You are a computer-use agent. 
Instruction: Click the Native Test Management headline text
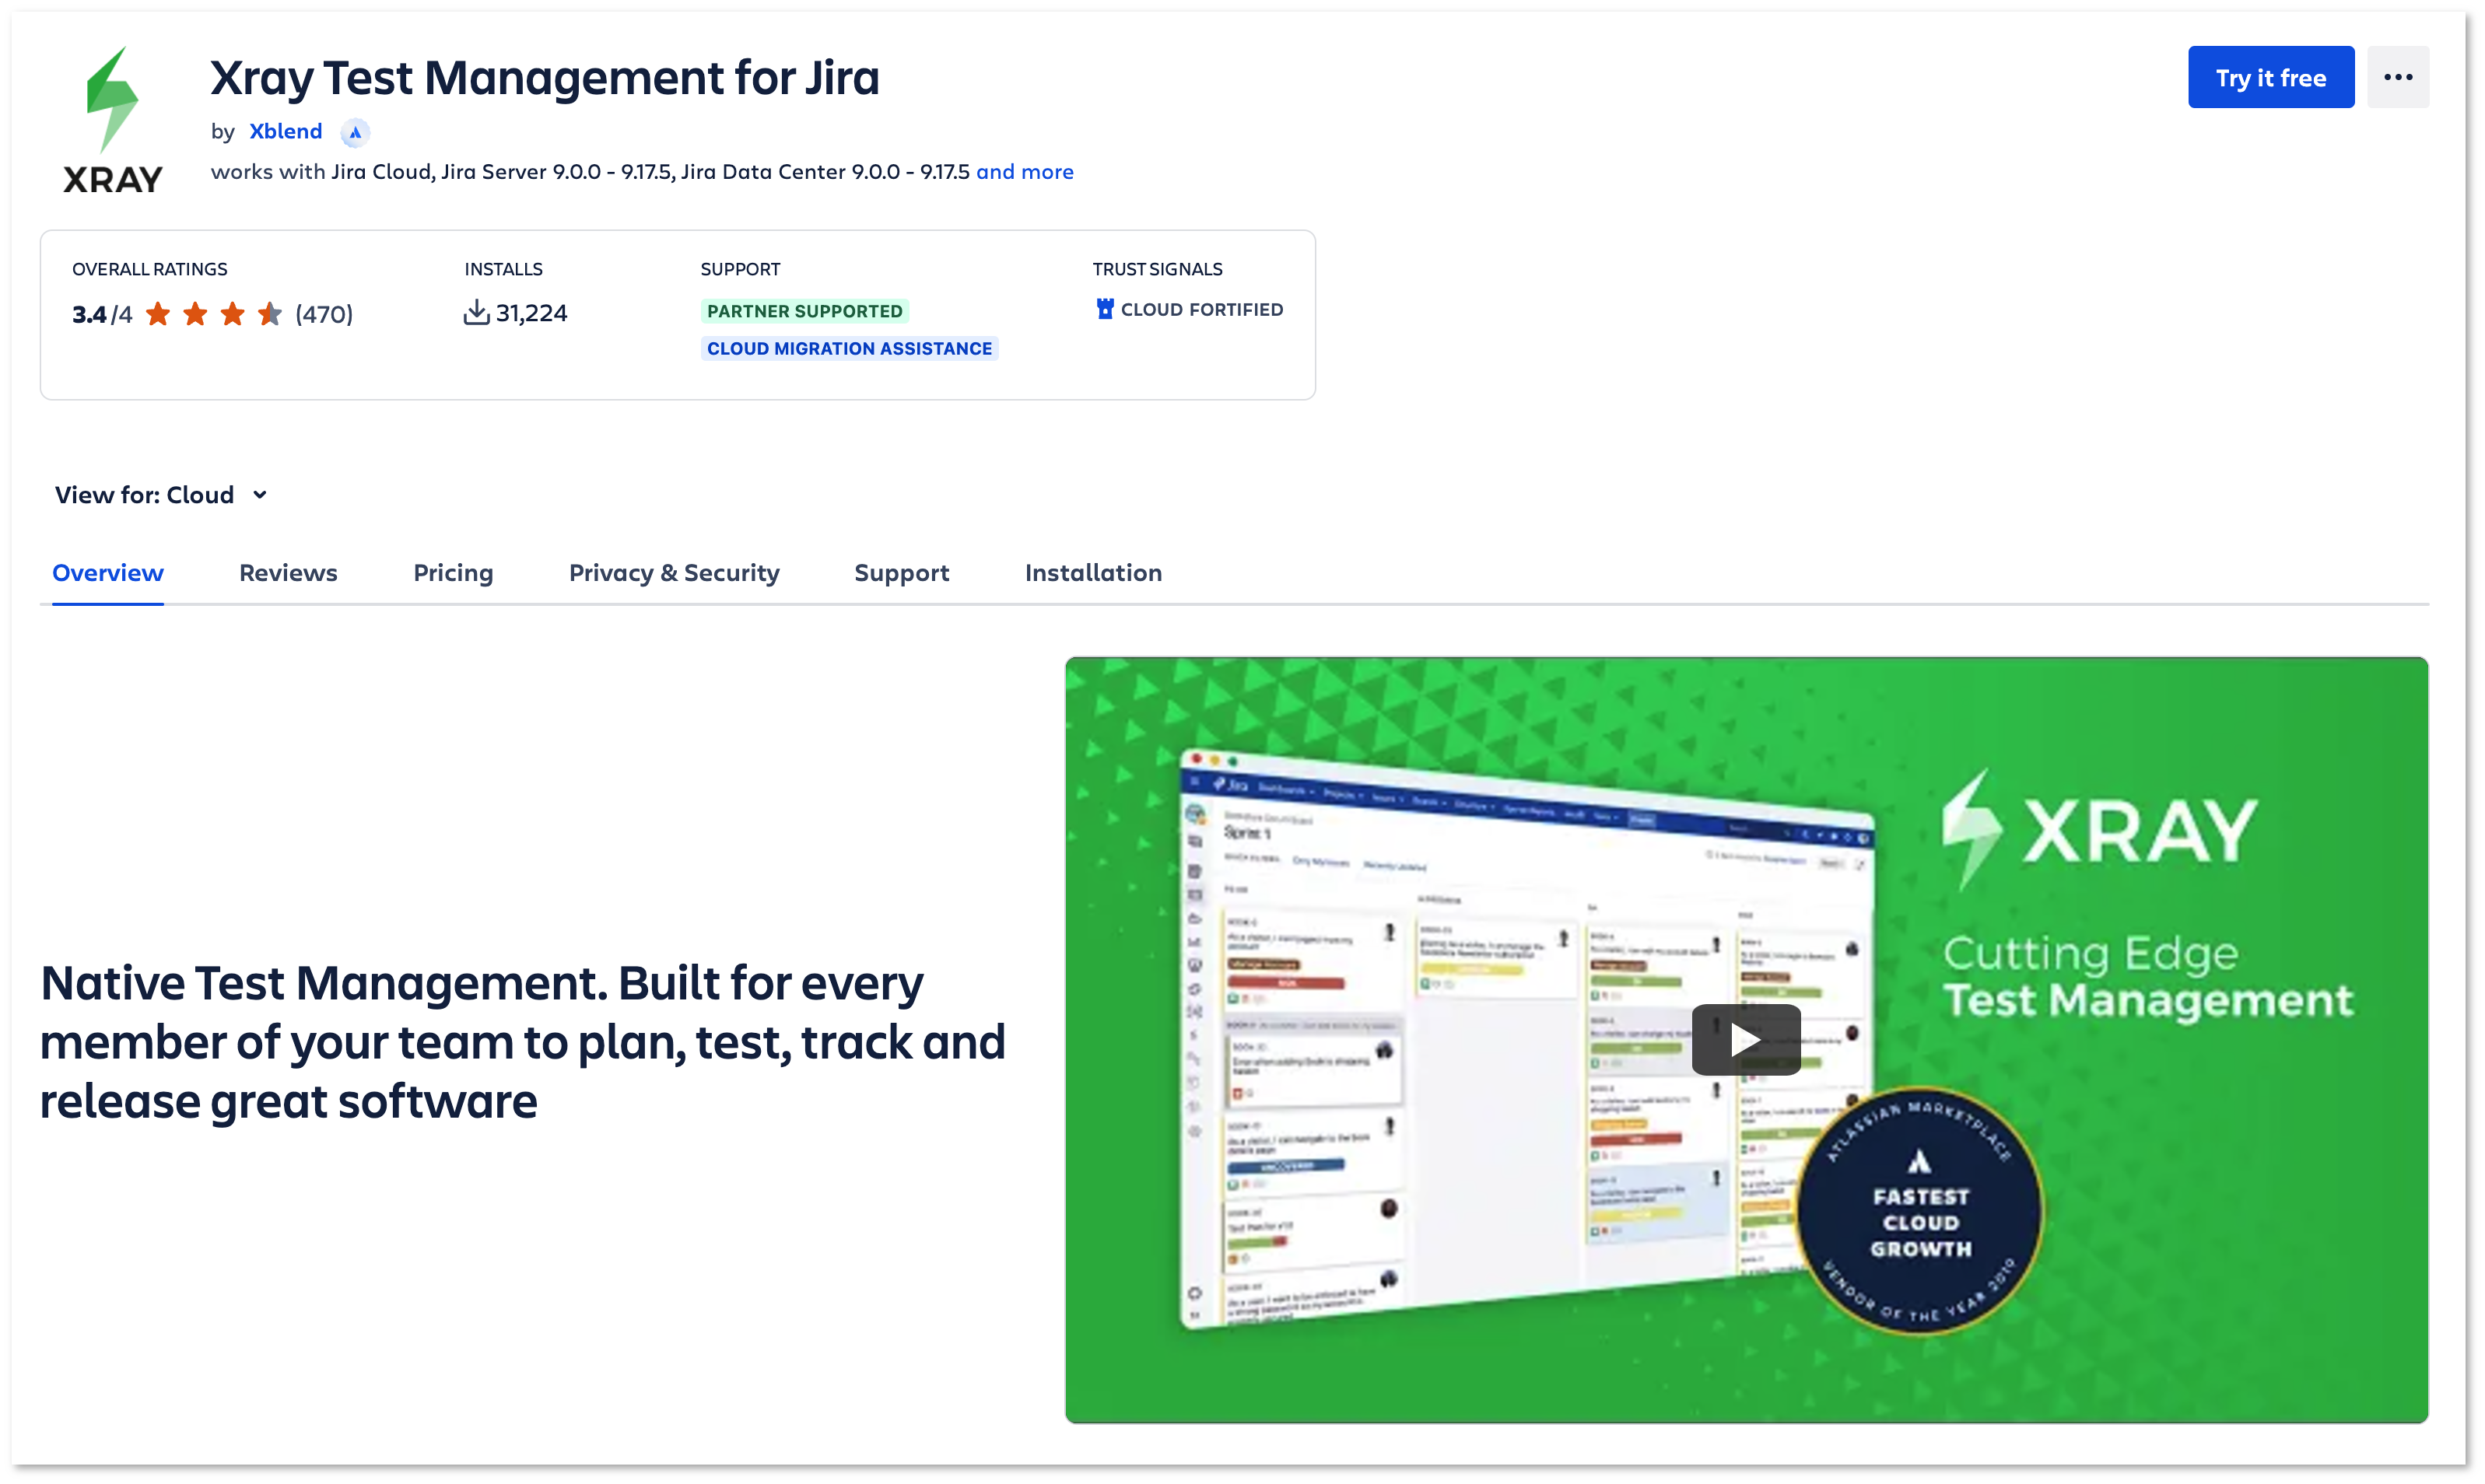pos(522,1041)
